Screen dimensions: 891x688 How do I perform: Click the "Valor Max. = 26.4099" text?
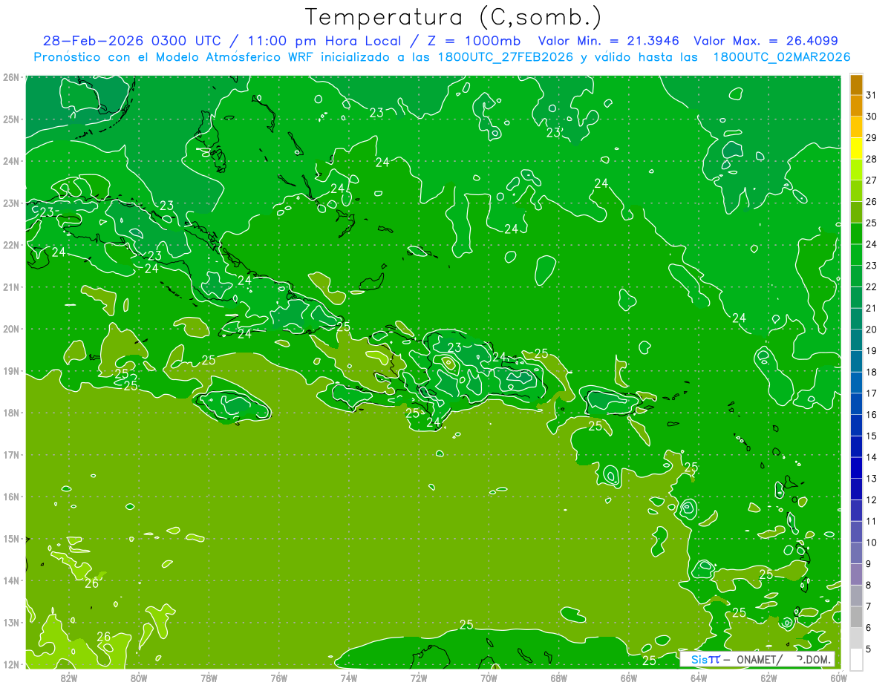click(766, 41)
